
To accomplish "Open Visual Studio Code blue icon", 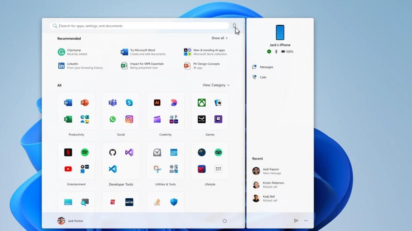I will 113,169.
